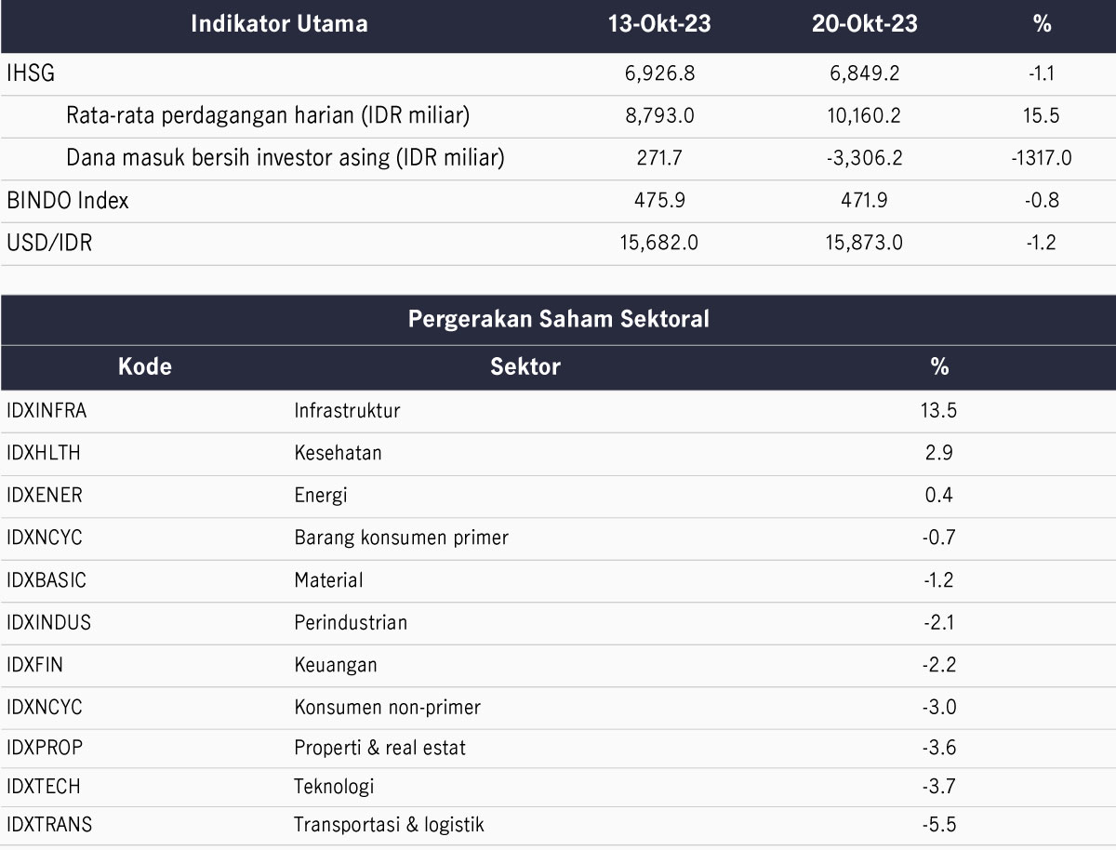Click the -5.5 Transportasi & logistik value
This screenshot has width=1116, height=850.
coord(939,825)
